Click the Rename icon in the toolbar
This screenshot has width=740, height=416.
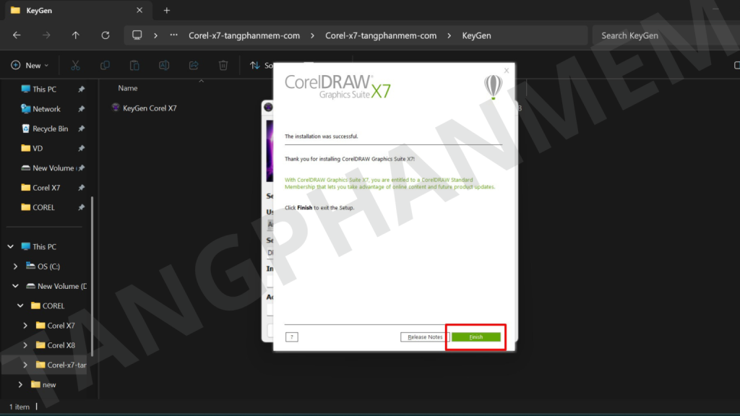coord(164,65)
